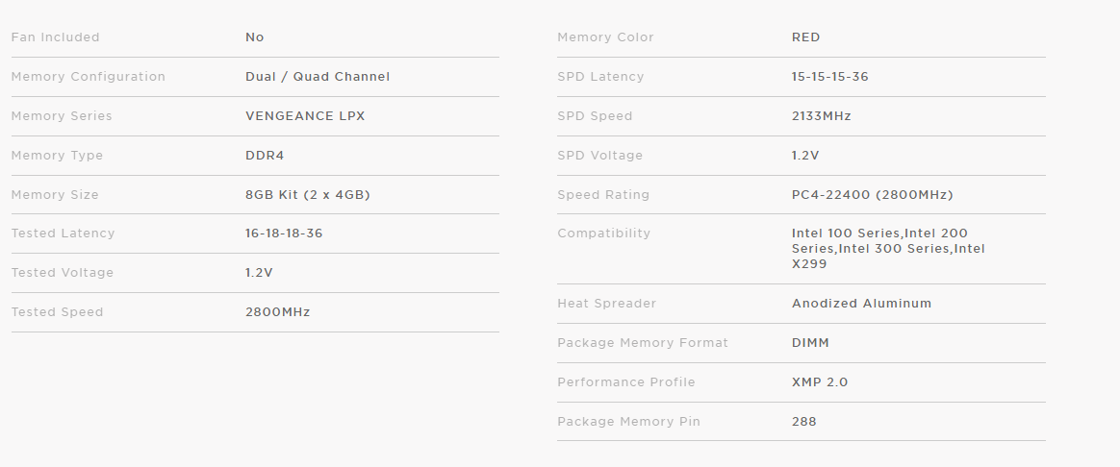
Task: Click the SPD Latency 15-15-15-36 value
Action: click(x=830, y=76)
